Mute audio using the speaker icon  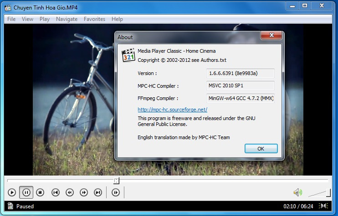point(298,192)
